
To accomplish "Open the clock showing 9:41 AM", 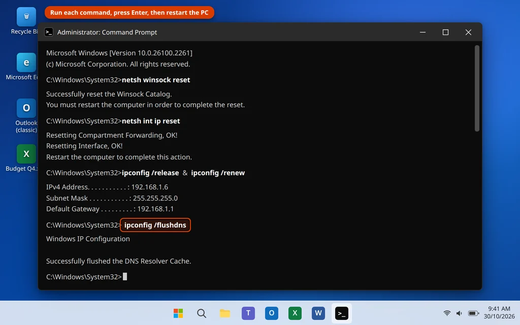I will pyautogui.click(x=499, y=309).
